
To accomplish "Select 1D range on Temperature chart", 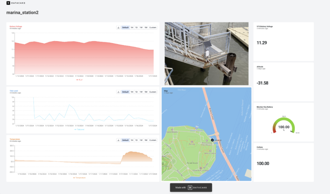I will click(136, 140).
